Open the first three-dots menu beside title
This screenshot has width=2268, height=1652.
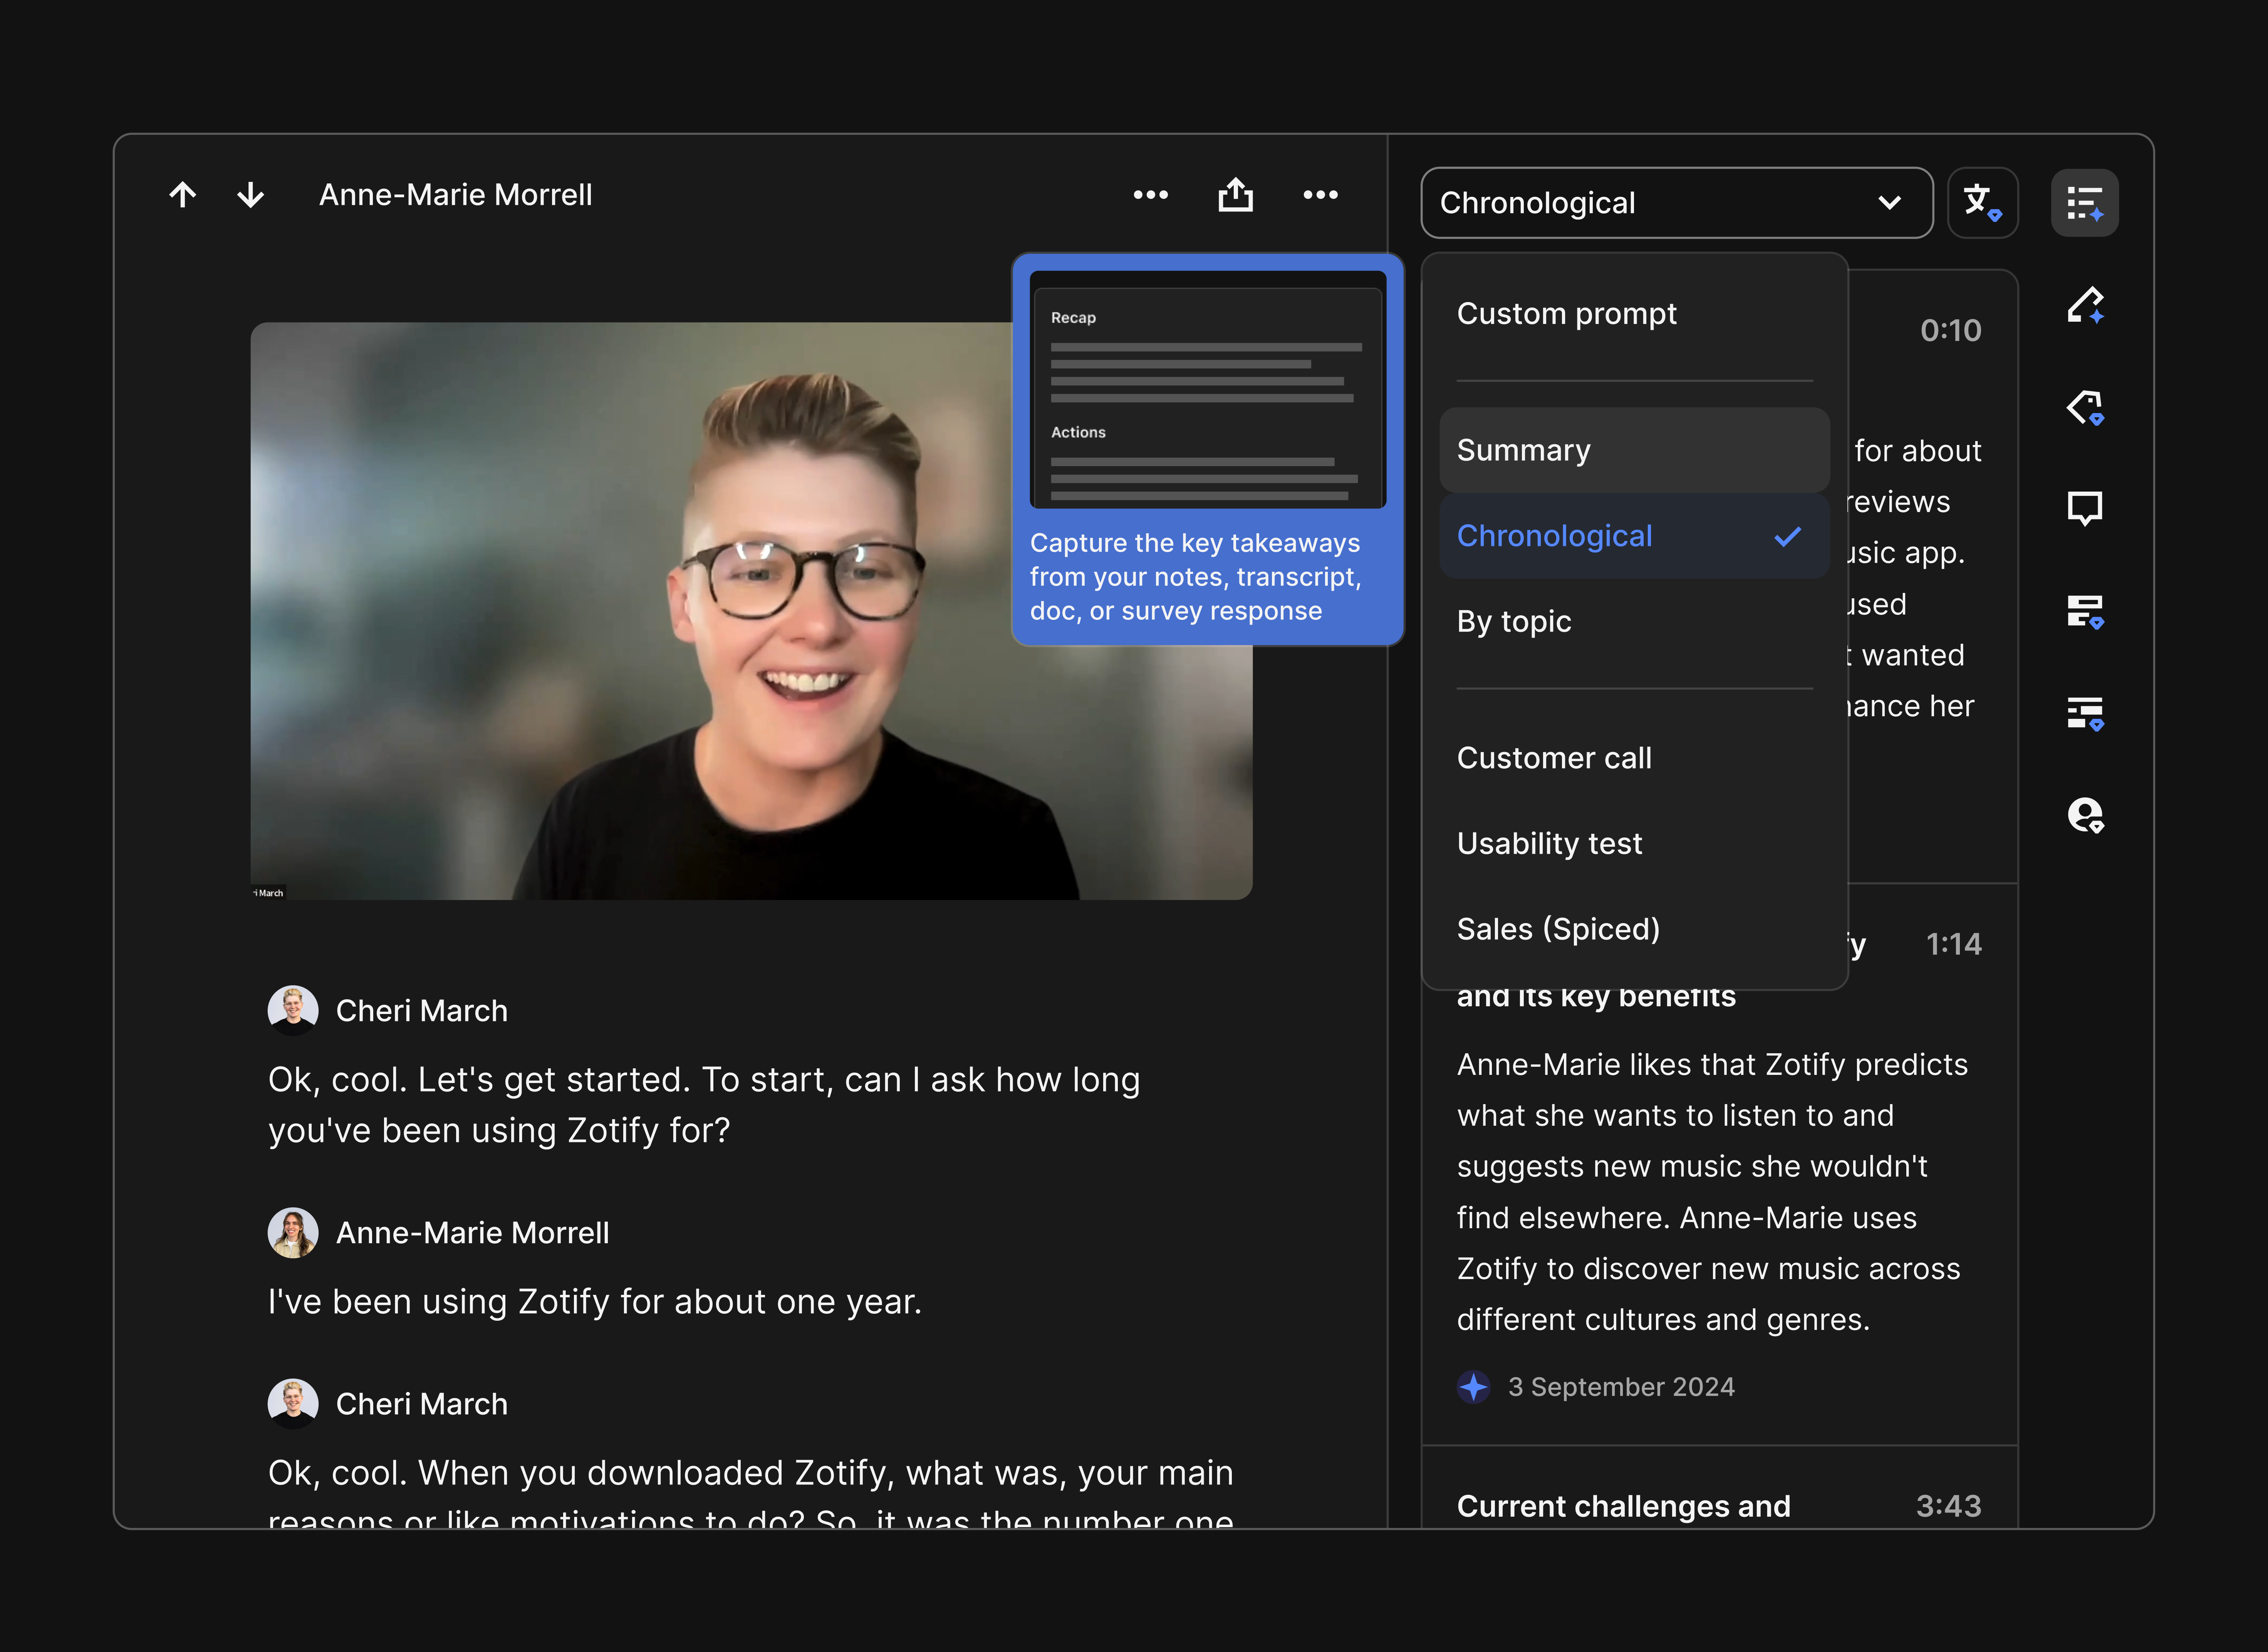[x=1150, y=195]
